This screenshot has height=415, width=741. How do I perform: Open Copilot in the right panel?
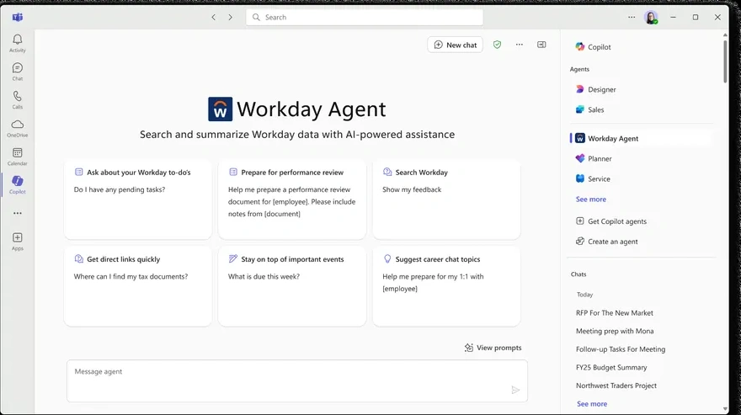593,47
